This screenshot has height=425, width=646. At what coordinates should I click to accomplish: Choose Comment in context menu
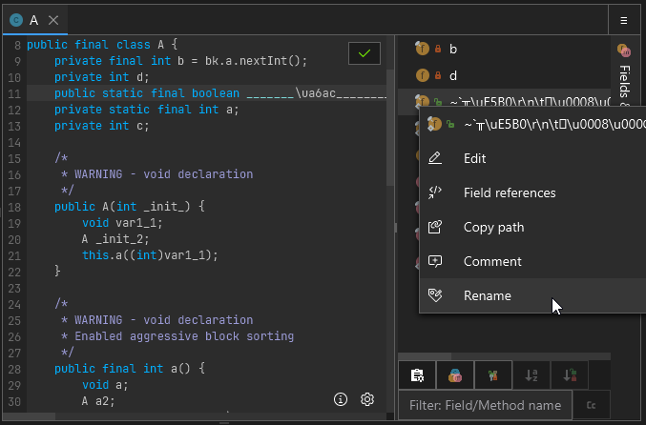pyautogui.click(x=532, y=261)
